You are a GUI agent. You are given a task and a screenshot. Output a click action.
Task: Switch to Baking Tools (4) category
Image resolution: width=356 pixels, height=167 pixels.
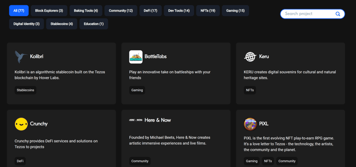tap(86, 11)
